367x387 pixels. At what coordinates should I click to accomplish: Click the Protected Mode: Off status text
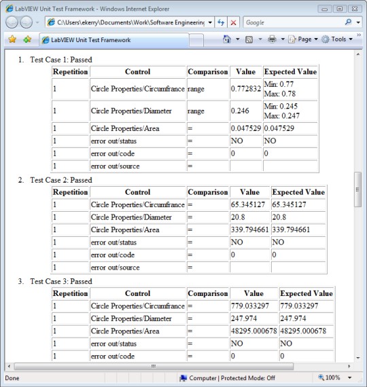(x=248, y=378)
